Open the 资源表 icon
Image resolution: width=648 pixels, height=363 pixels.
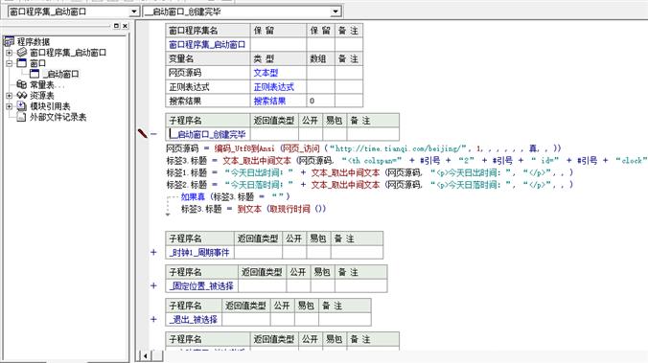(22, 95)
